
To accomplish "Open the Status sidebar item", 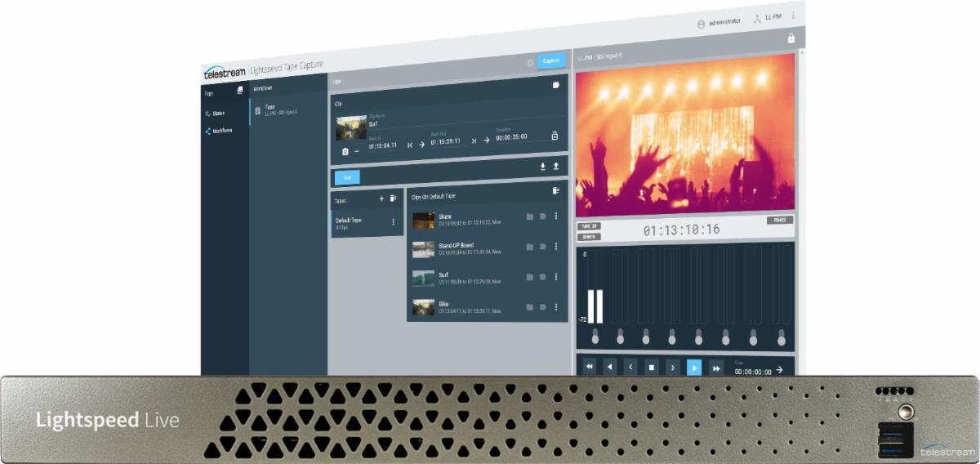I will [x=215, y=114].
